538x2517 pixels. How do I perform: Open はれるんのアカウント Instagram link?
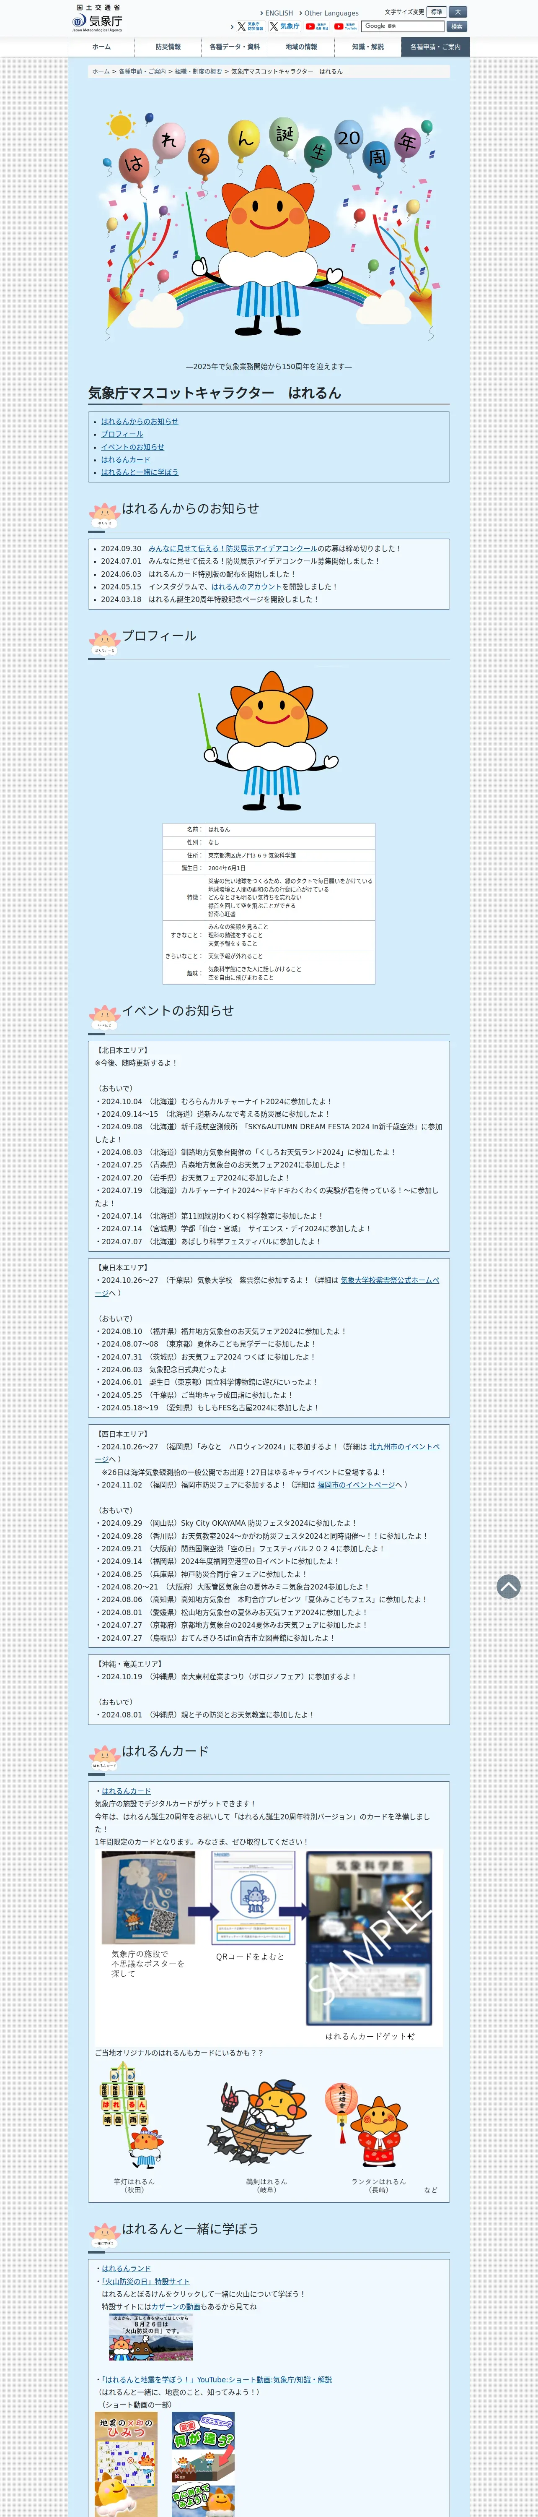point(246,586)
